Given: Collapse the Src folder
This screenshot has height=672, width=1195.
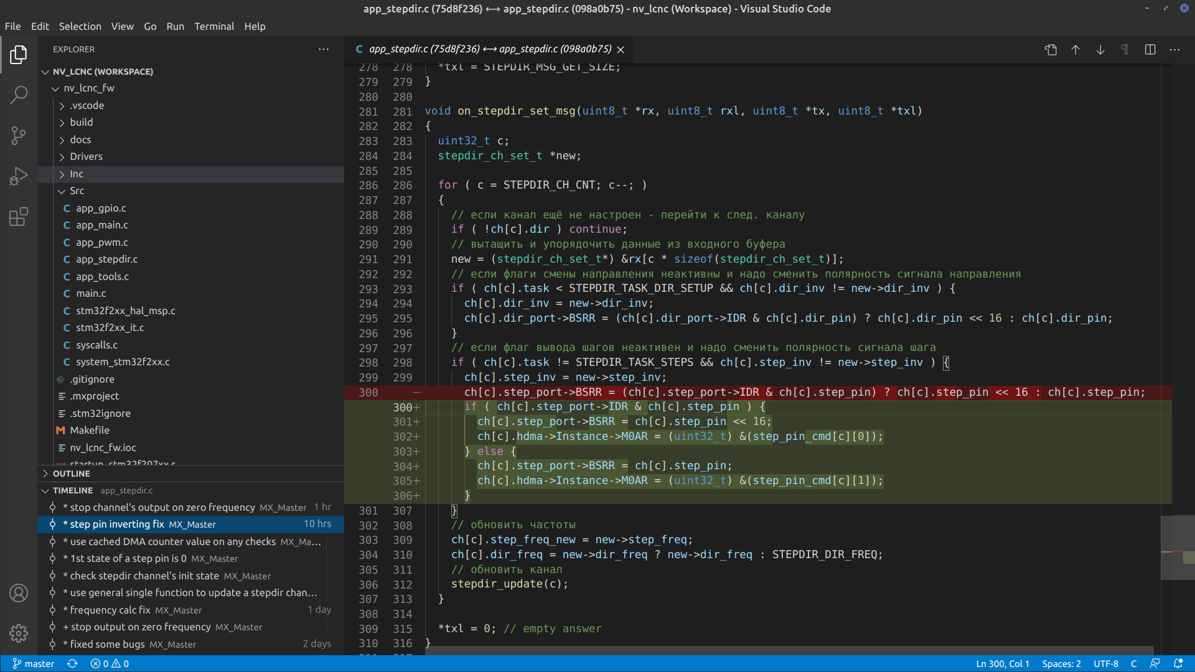Looking at the screenshot, I should [77, 191].
